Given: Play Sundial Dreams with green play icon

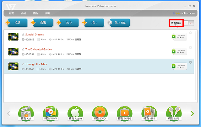Looking at the screenshot, I should pos(174,36).
